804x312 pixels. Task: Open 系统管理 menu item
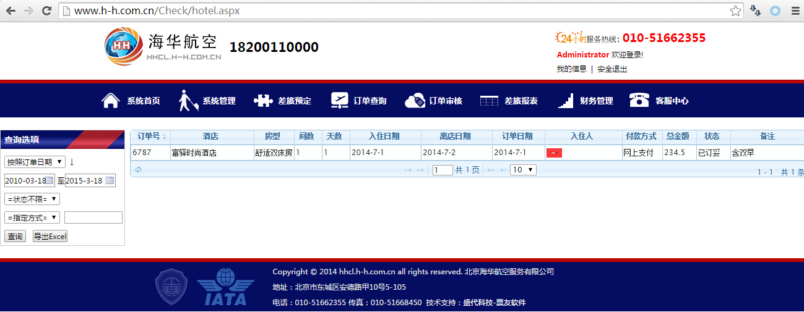[219, 101]
